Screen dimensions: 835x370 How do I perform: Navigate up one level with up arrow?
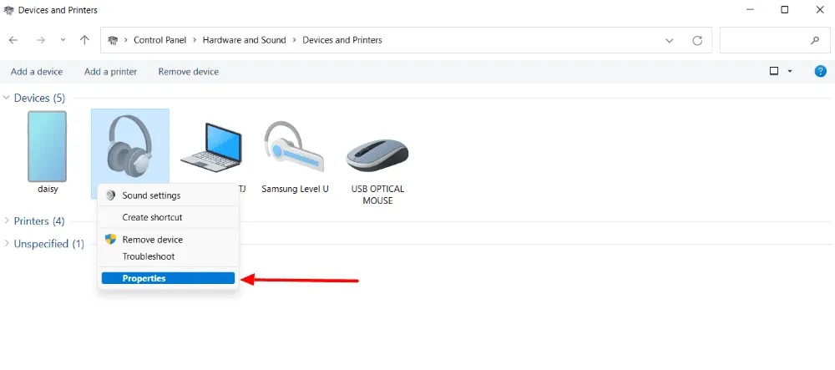tap(84, 40)
